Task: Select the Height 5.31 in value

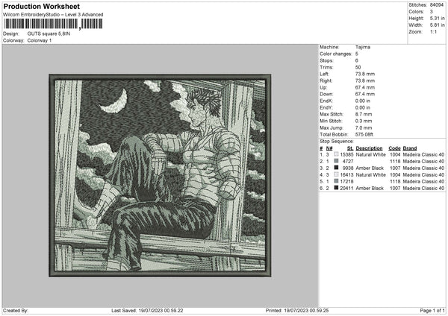Action: tap(437, 18)
